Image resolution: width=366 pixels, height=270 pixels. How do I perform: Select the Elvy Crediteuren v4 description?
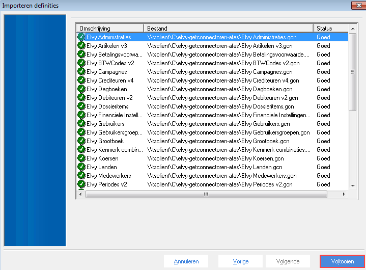(x=110, y=80)
